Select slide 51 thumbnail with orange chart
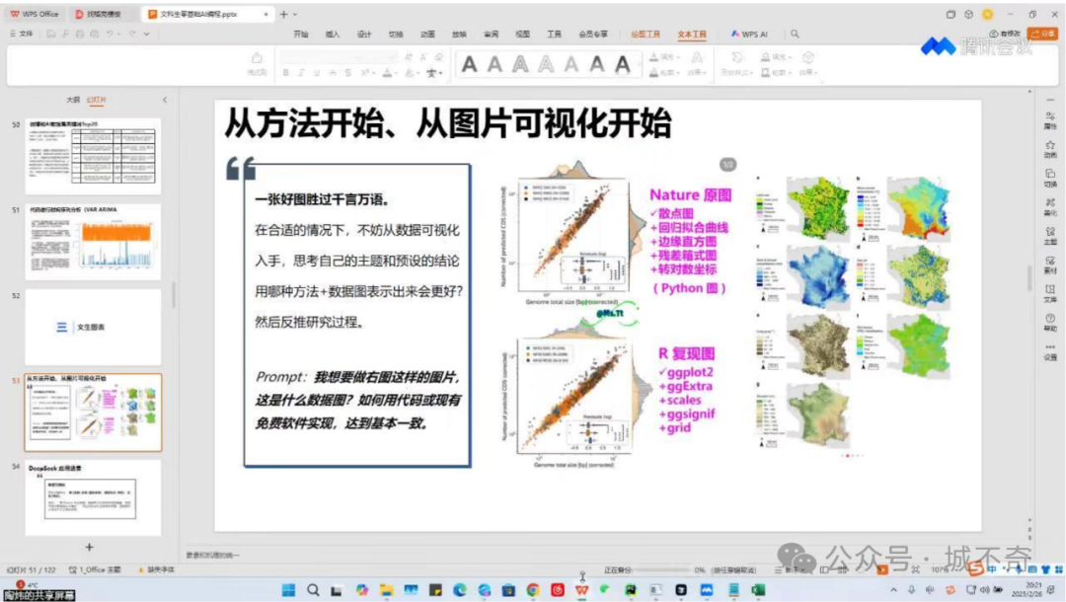Screen dimensions: 1066x602 (x=93, y=242)
